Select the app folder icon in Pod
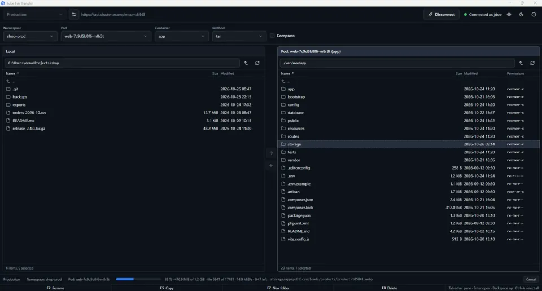 click(283, 89)
